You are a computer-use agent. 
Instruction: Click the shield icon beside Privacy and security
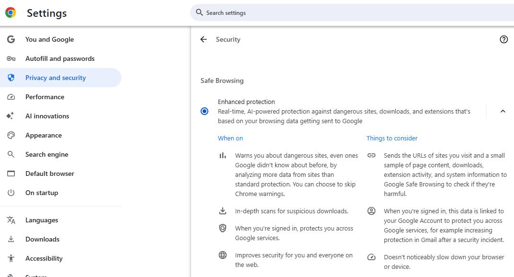point(11,78)
